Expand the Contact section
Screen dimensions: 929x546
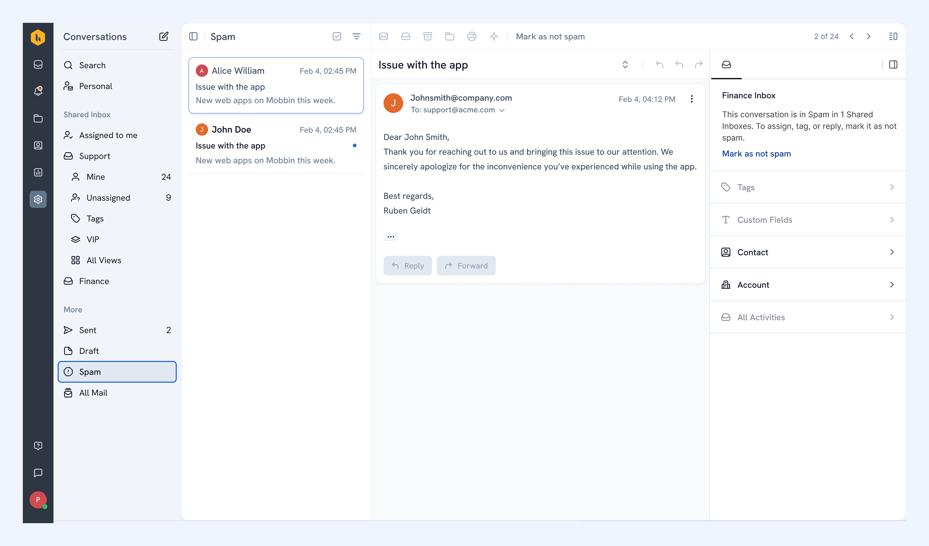tap(807, 252)
